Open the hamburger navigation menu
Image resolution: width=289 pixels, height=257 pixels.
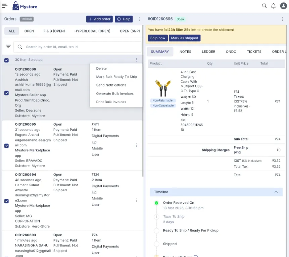coord(5,6)
